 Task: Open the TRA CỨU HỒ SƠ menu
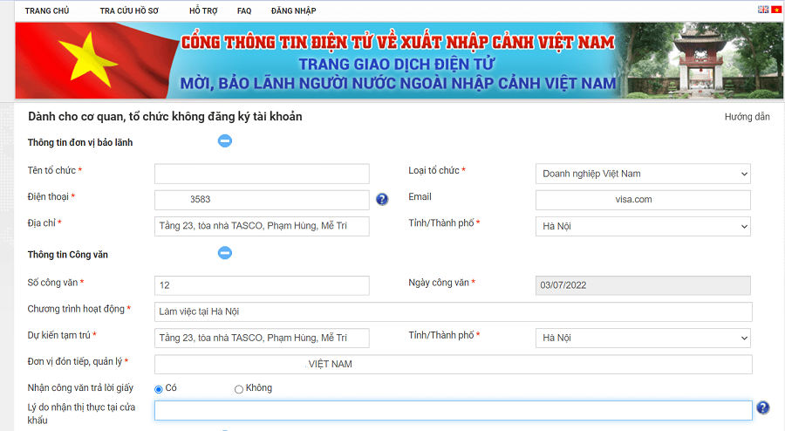pos(131,11)
